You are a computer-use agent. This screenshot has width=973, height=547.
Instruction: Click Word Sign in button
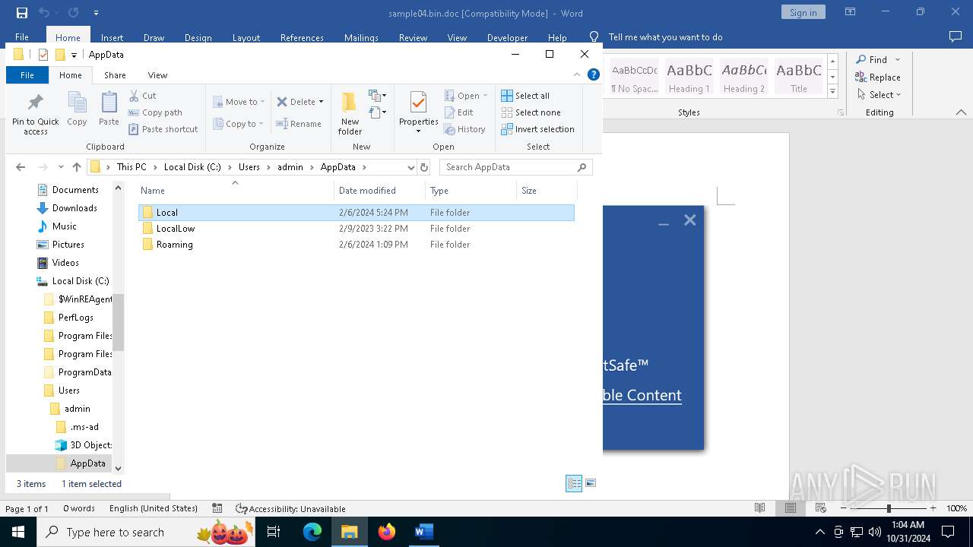pyautogui.click(x=803, y=12)
